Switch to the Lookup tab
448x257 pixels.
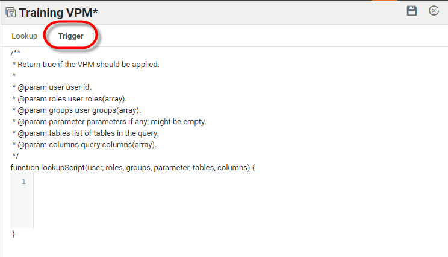tap(25, 36)
